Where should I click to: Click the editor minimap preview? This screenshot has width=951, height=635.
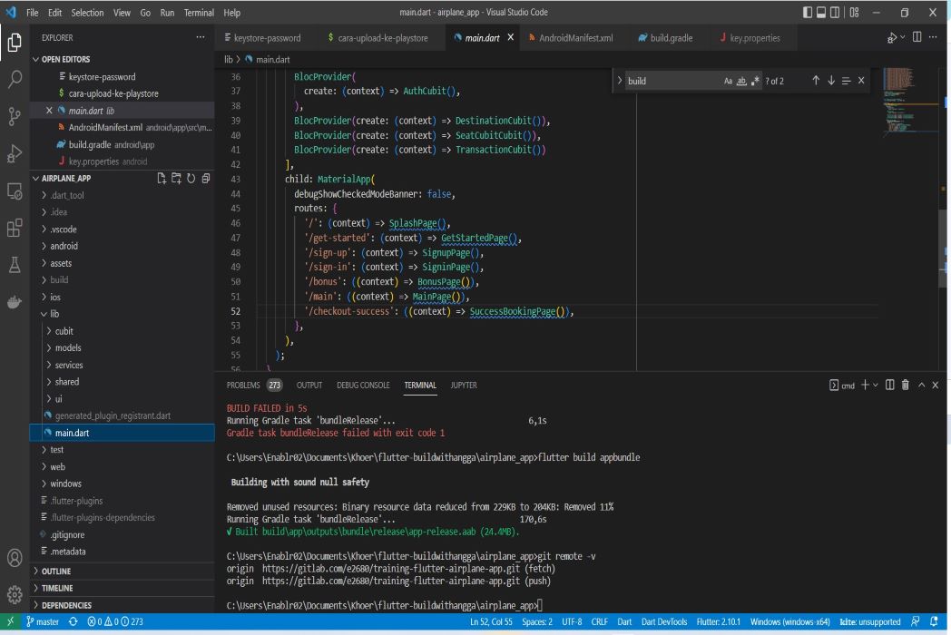pos(903,100)
